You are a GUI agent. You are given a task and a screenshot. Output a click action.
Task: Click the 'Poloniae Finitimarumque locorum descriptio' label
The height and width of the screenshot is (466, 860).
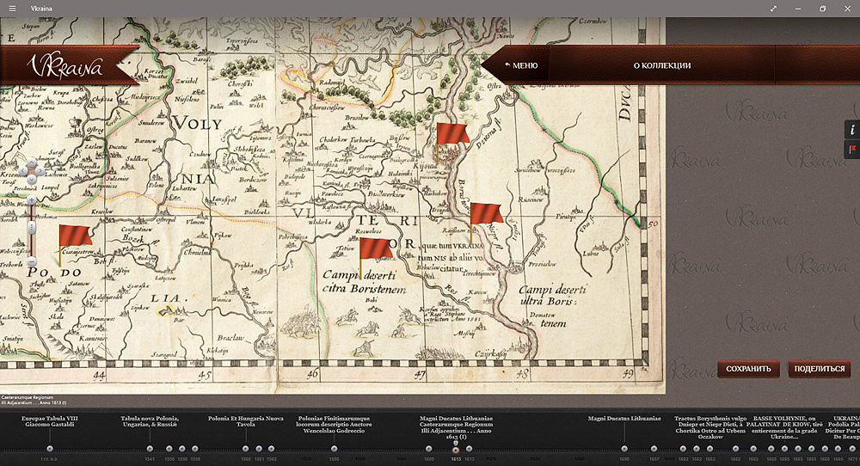coord(334,425)
